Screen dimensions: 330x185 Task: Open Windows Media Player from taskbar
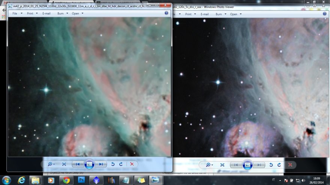[51, 180]
